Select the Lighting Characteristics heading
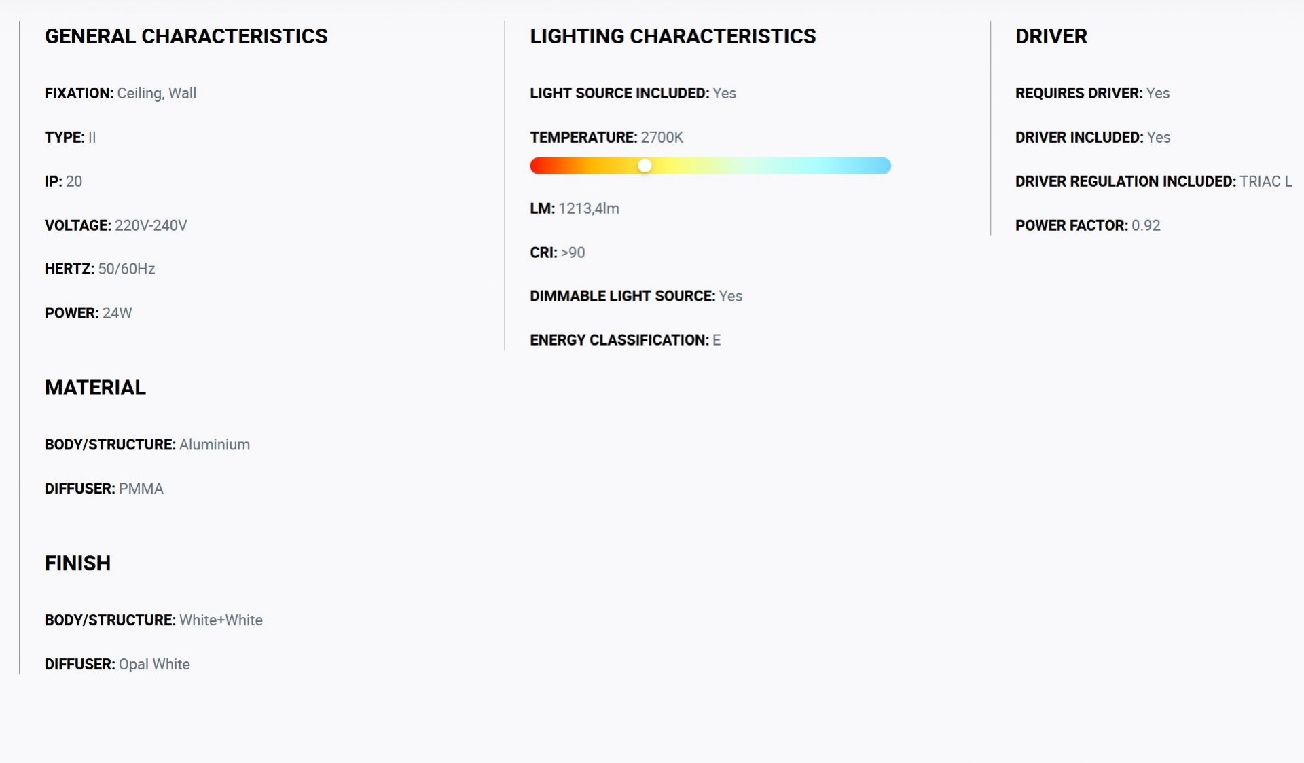The height and width of the screenshot is (763, 1304). tap(672, 36)
